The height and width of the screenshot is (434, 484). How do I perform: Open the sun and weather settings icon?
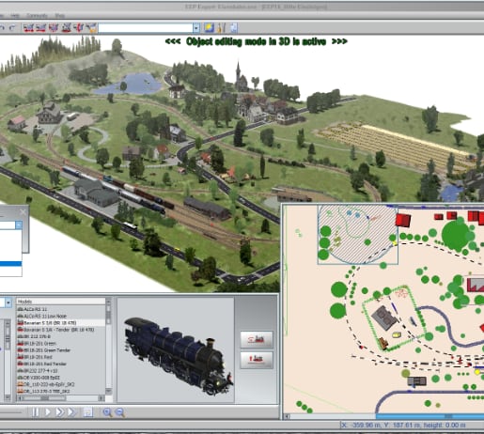pos(209,28)
